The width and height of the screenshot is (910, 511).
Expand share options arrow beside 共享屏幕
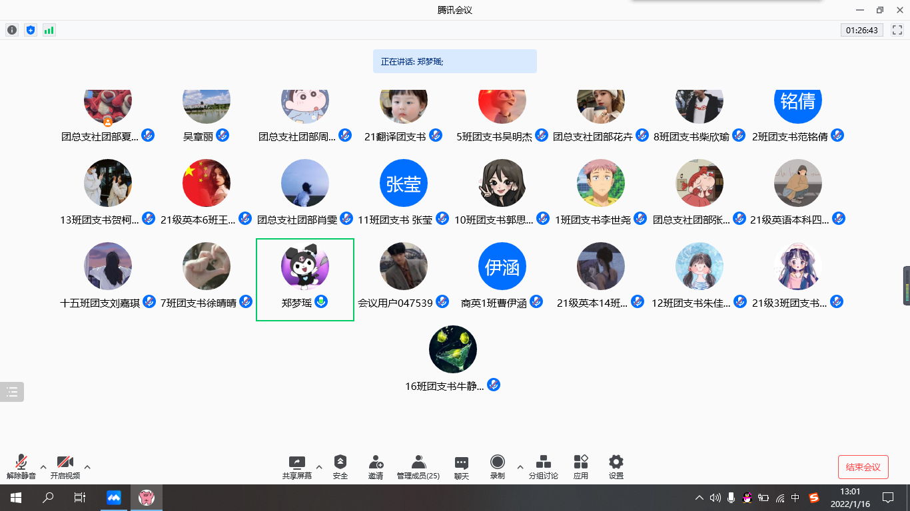pyautogui.click(x=318, y=466)
